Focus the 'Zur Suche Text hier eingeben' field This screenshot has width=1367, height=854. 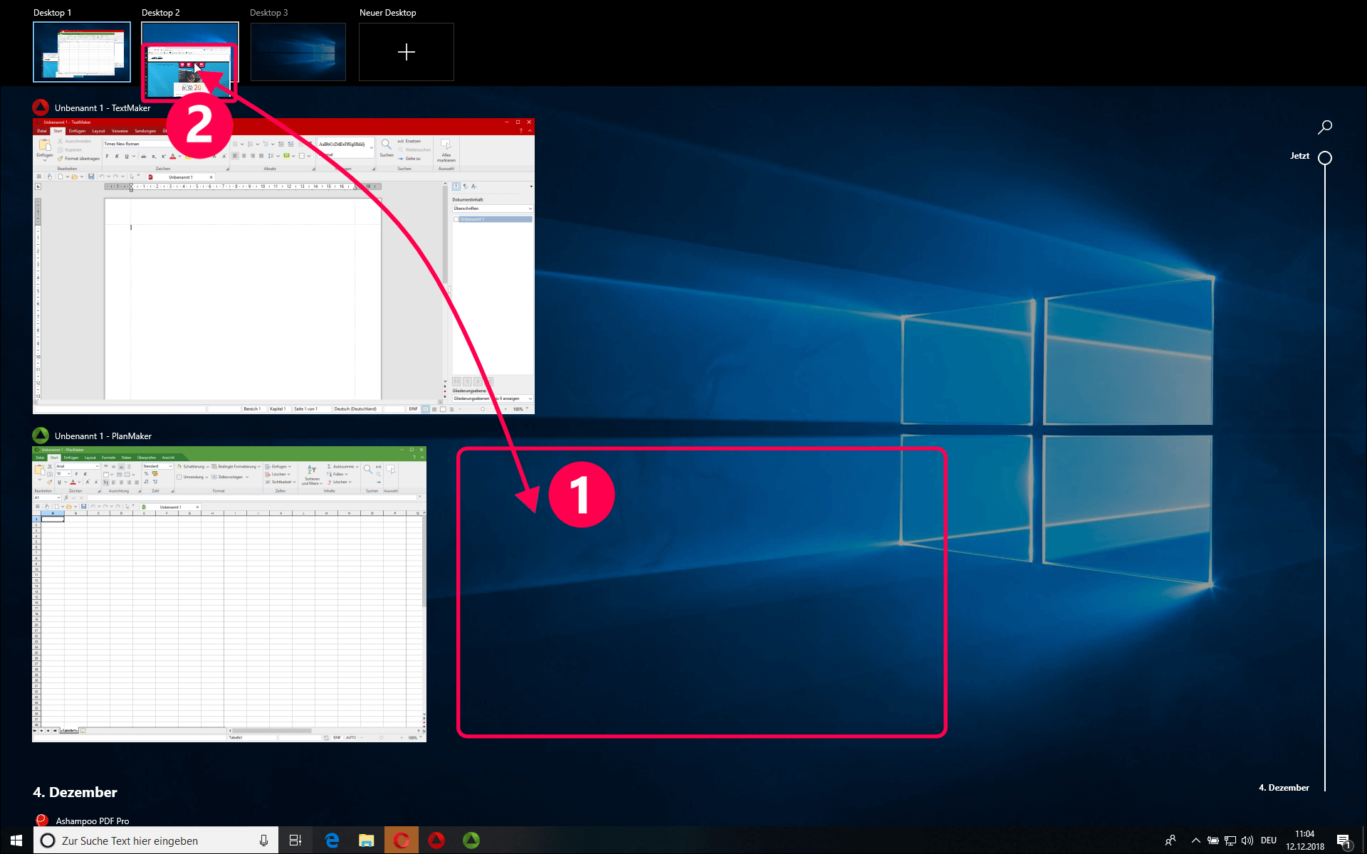tap(155, 840)
